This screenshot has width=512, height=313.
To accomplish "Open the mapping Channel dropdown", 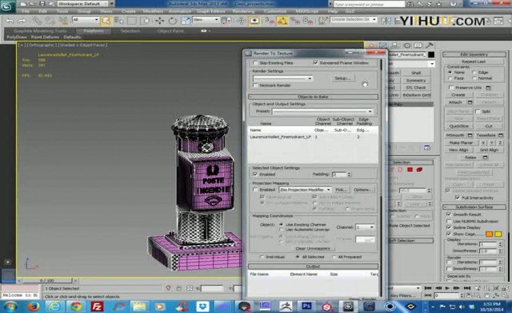I will (x=365, y=227).
